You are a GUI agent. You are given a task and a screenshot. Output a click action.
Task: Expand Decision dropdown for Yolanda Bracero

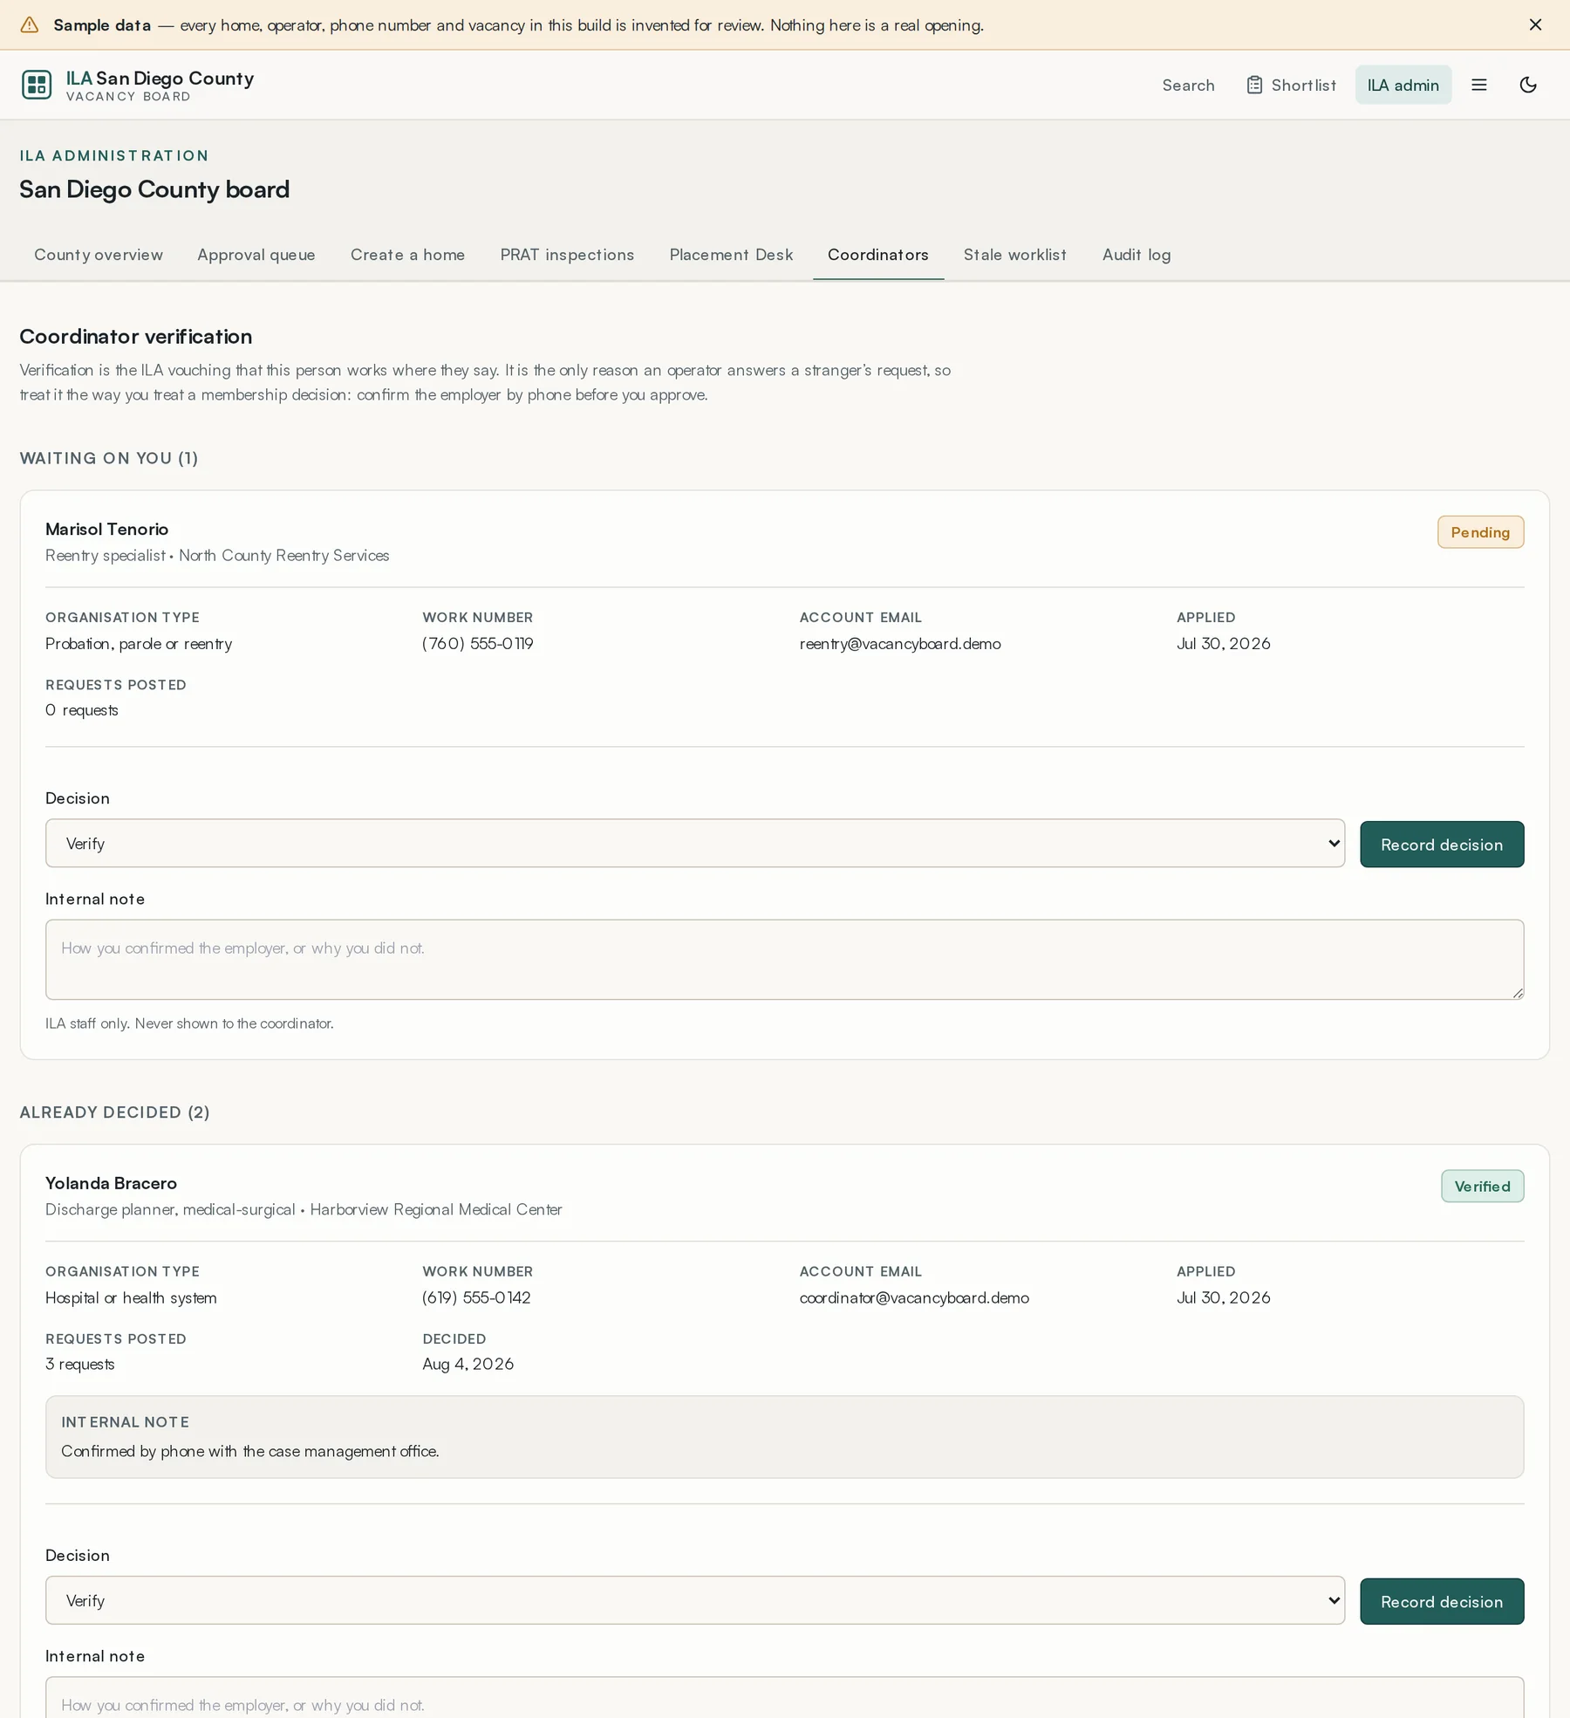694,1600
